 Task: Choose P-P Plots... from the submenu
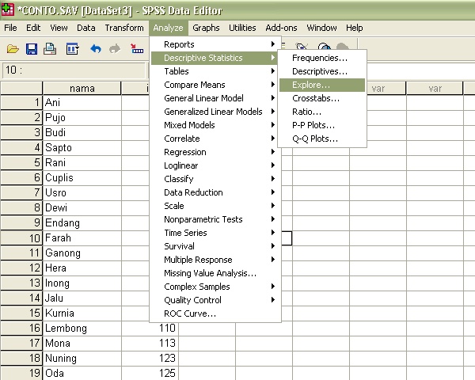click(x=322, y=125)
